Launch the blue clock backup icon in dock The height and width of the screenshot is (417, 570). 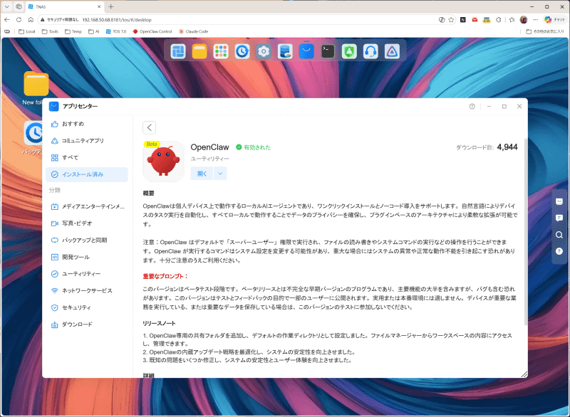point(242,51)
